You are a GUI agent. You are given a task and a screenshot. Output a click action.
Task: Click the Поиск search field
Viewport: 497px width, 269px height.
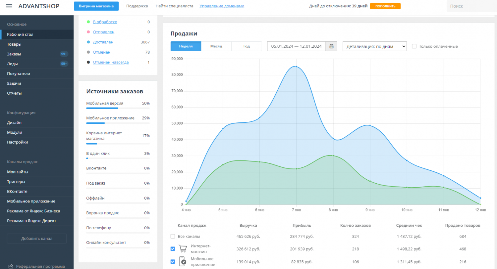(x=470, y=6)
